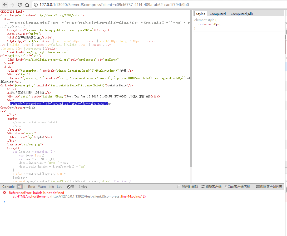
Task: Click the console input prompt chevron
Action: (x=4, y=202)
